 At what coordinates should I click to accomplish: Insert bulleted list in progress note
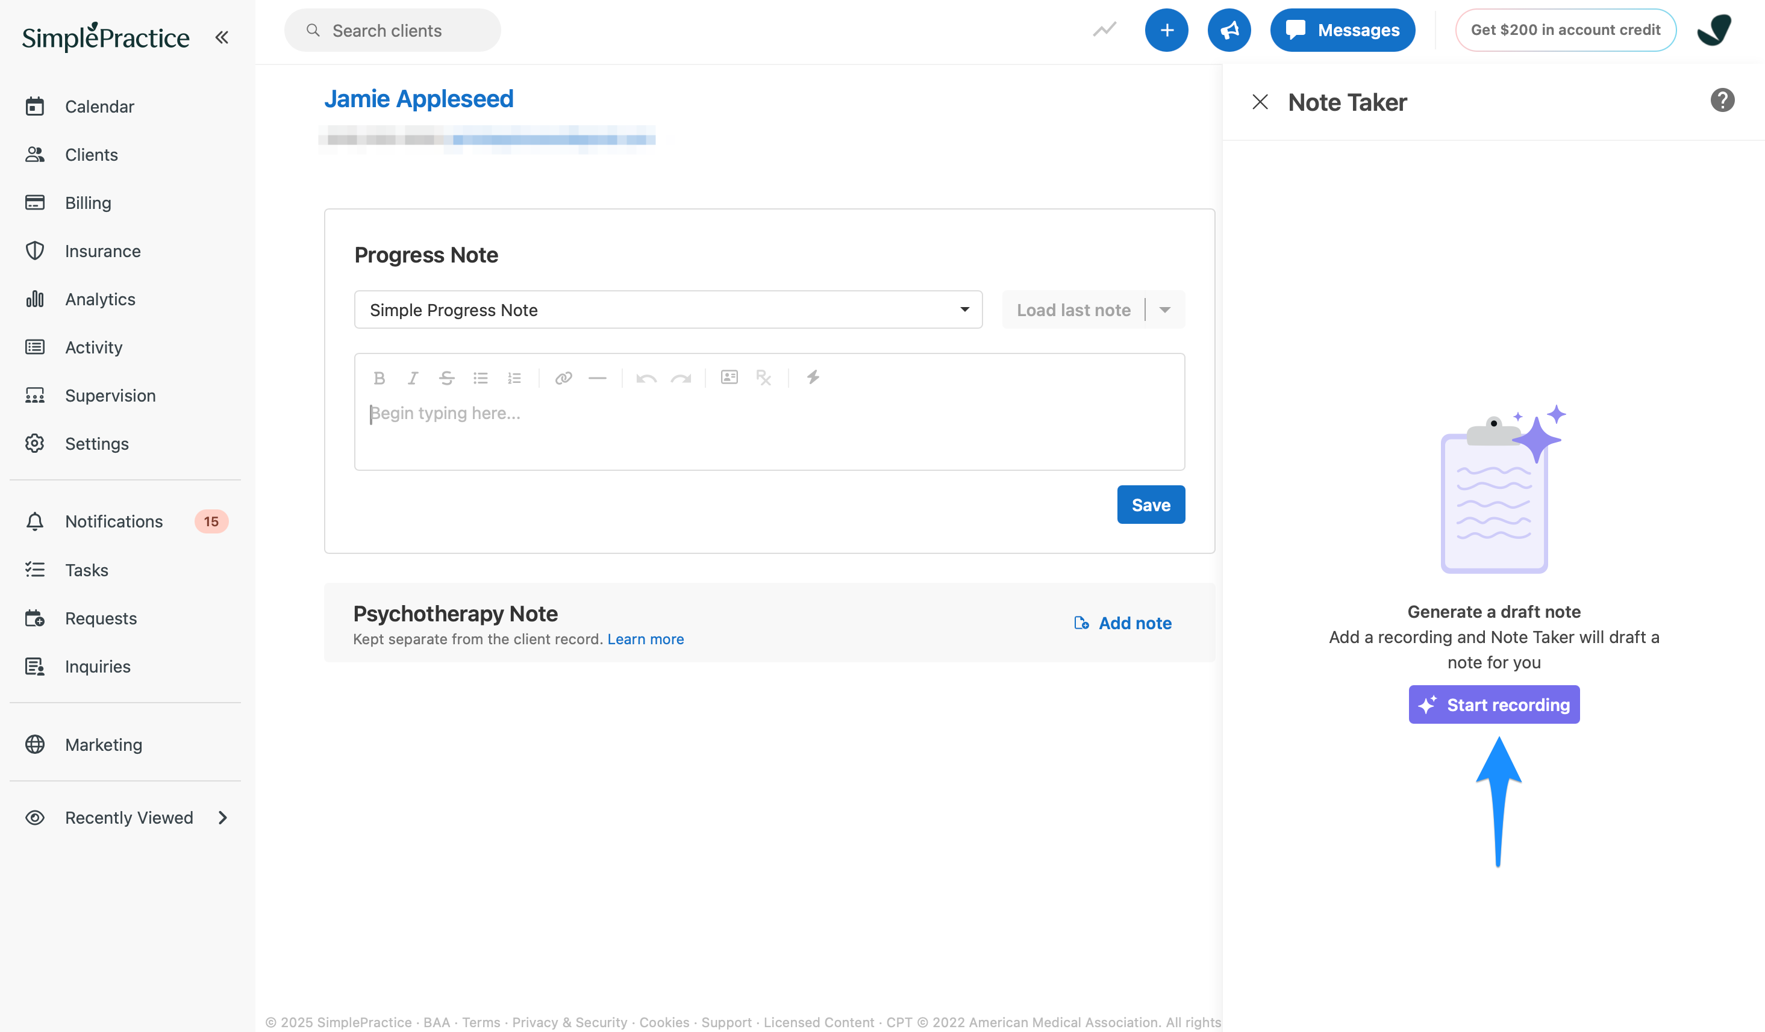tap(481, 378)
